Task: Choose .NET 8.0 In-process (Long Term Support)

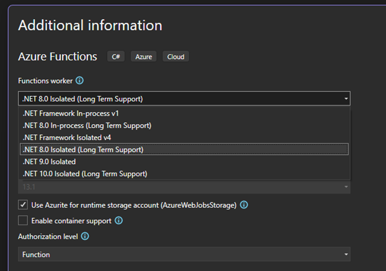Action: coord(87,125)
